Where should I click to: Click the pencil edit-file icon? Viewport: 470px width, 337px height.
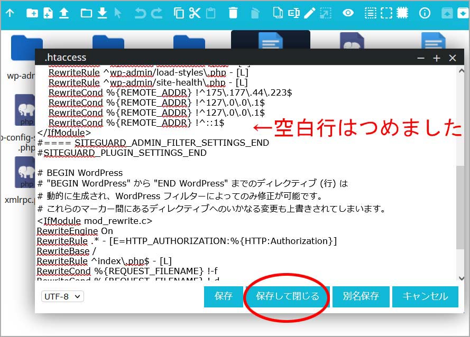[x=310, y=13]
